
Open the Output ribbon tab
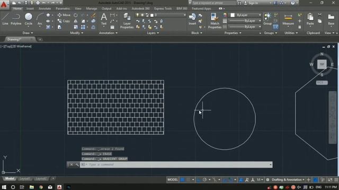coord(106,8)
